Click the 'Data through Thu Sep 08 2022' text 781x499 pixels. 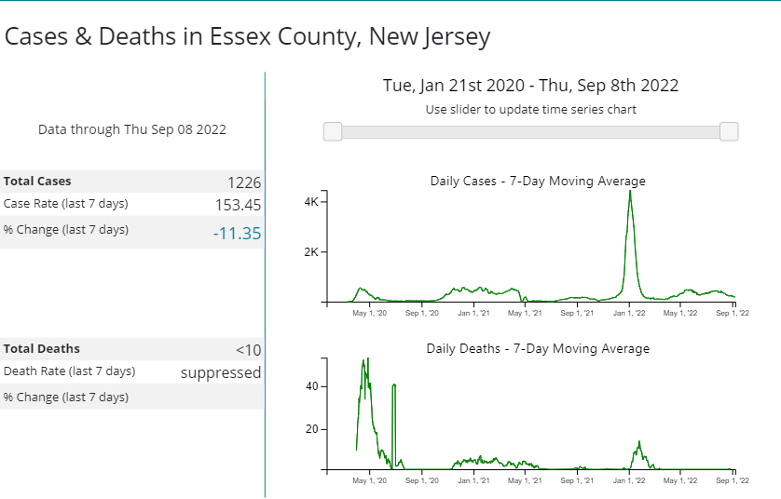[x=132, y=129]
